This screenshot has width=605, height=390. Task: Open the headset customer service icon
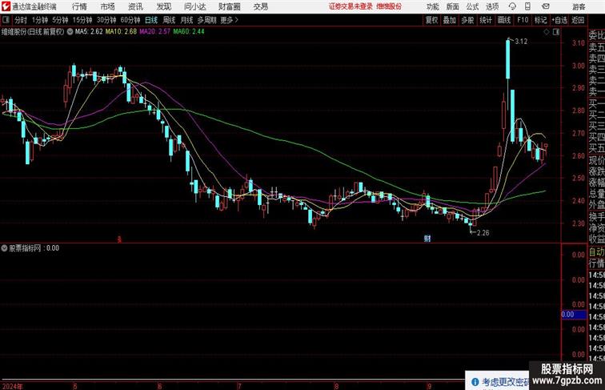click(x=512, y=6)
